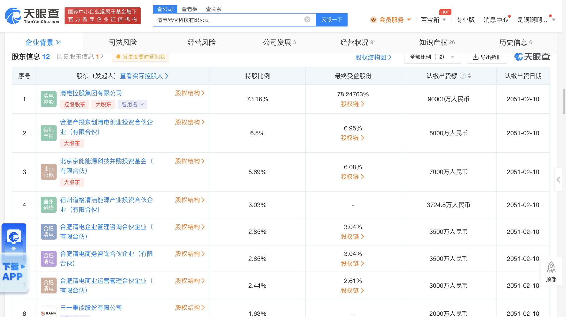Screen dimensions: 566x317
Task: Open 合肥清电商业运营管理合伙企业 link
Action: [106, 286]
